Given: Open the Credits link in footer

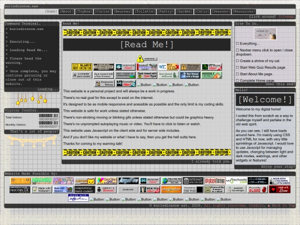Looking at the screenshot, I should (x=257, y=206).
